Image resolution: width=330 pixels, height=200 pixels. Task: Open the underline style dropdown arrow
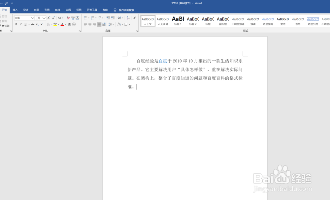[x=29, y=24]
